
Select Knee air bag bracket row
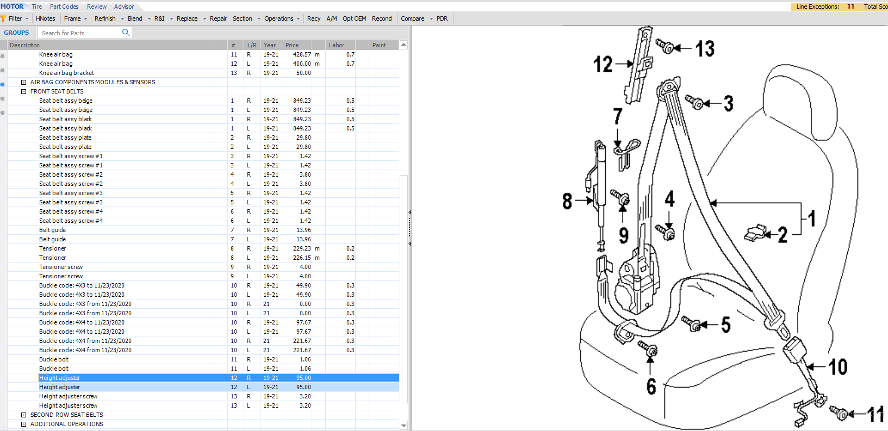point(203,73)
